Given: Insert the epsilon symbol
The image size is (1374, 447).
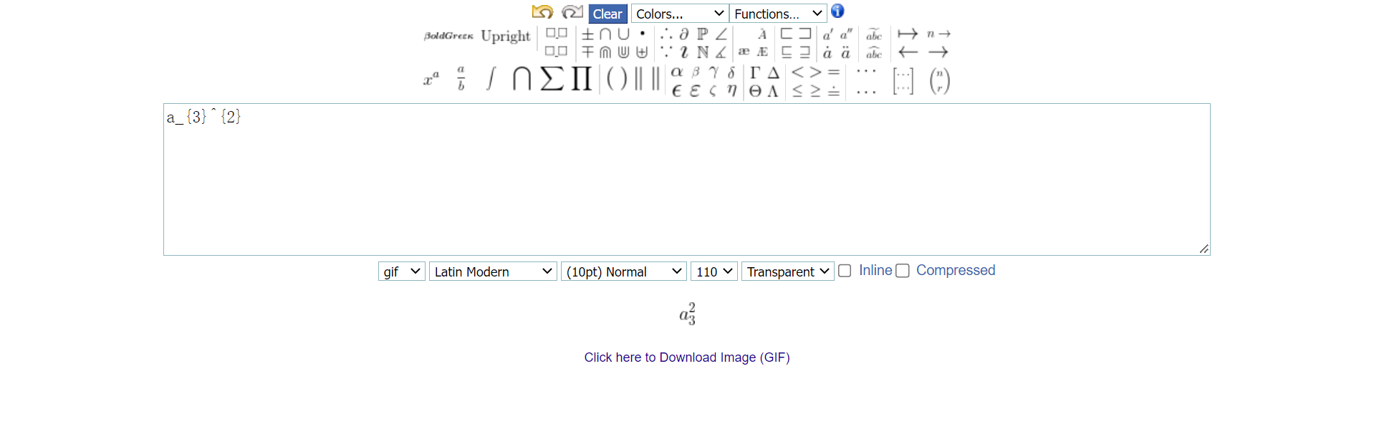Looking at the screenshot, I should pyautogui.click(x=676, y=91).
